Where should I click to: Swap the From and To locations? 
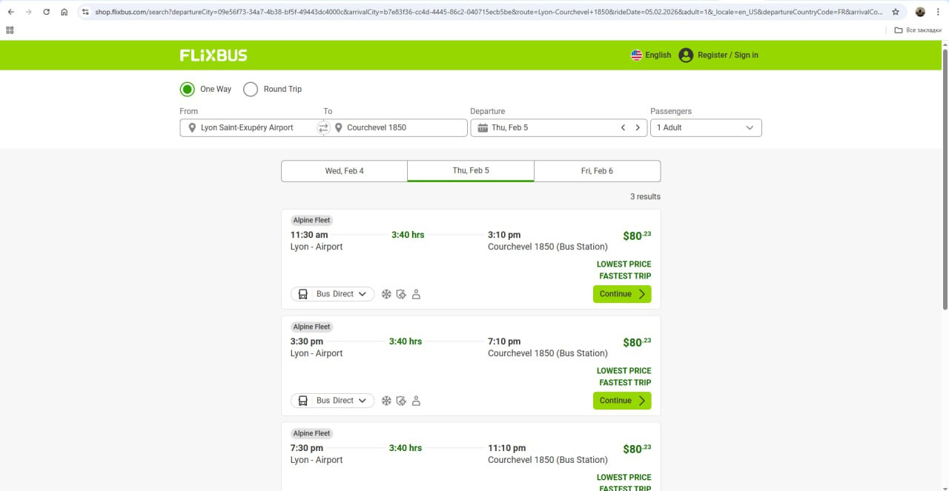[x=323, y=127]
